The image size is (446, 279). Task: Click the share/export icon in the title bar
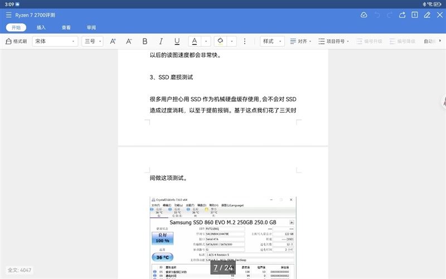(402, 15)
